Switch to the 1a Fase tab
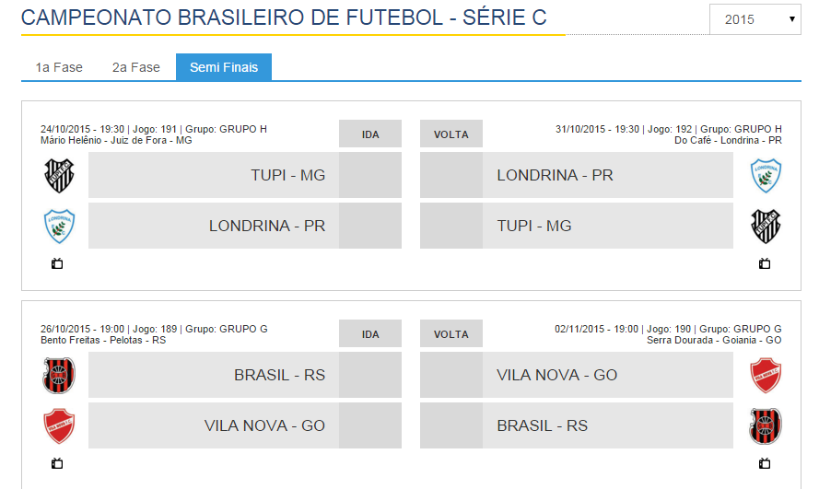 [x=59, y=67]
